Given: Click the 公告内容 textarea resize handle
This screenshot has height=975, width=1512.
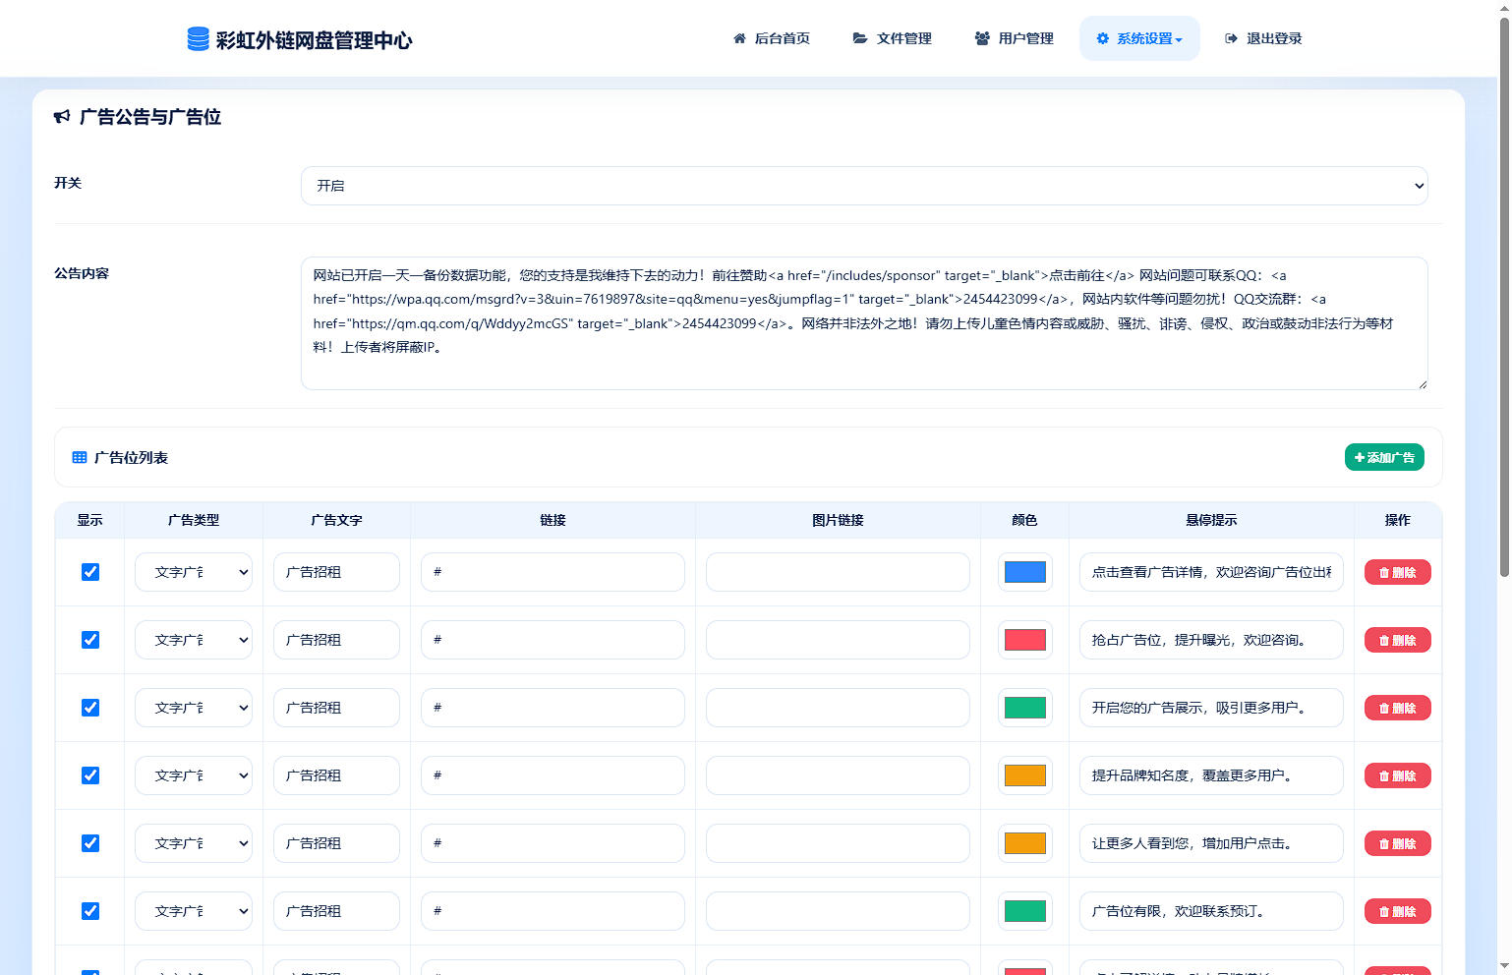Looking at the screenshot, I should point(1422,384).
